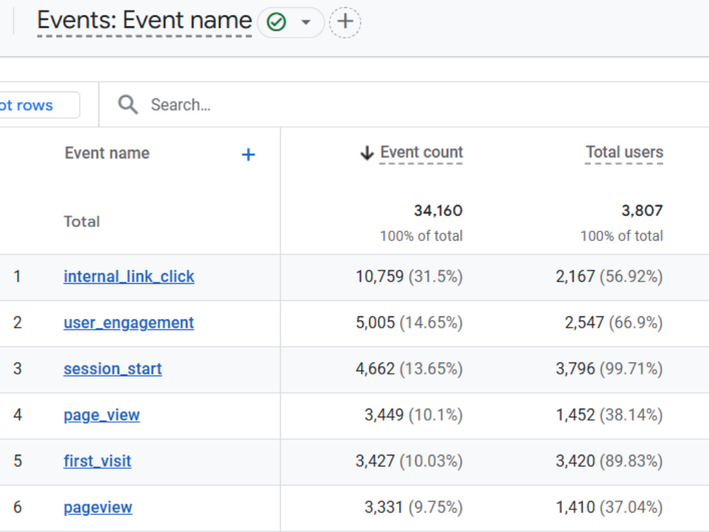Click the 3,331 (9.75%) cell
The width and height of the screenshot is (709, 532).
pyautogui.click(x=414, y=507)
